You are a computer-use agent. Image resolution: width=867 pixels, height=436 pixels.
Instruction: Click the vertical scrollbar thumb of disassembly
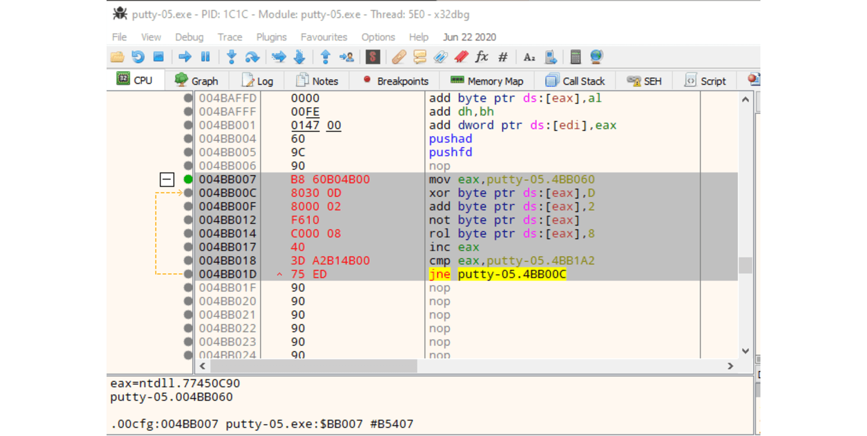click(x=746, y=265)
